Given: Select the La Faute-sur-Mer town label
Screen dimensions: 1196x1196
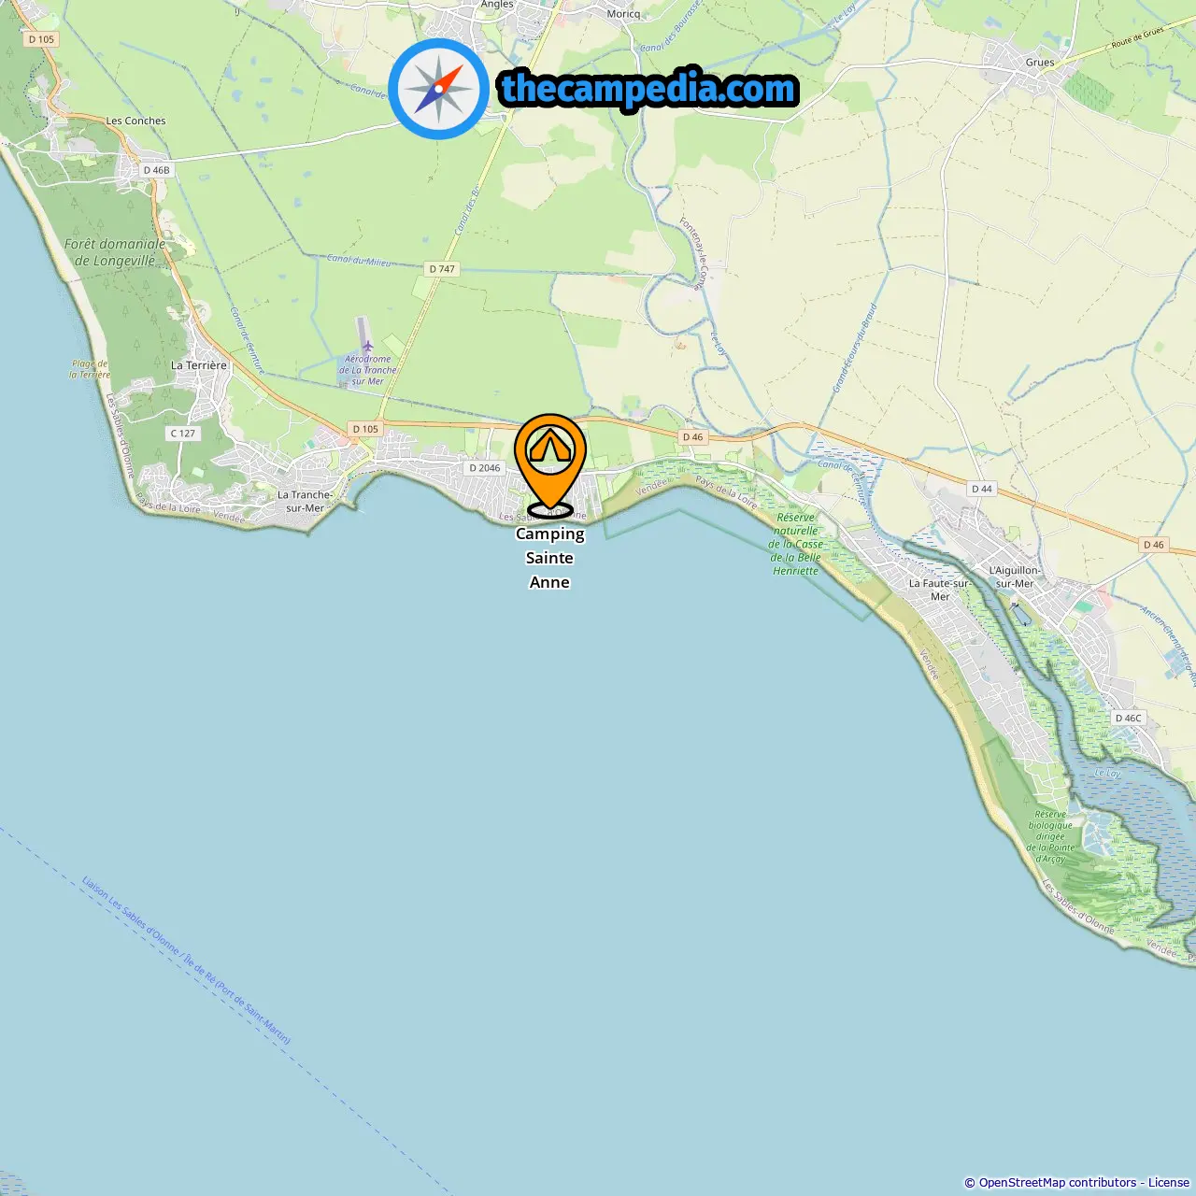Looking at the screenshot, I should (940, 590).
